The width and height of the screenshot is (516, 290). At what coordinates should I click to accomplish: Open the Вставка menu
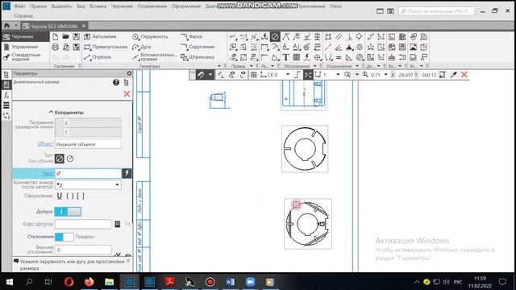(x=98, y=6)
